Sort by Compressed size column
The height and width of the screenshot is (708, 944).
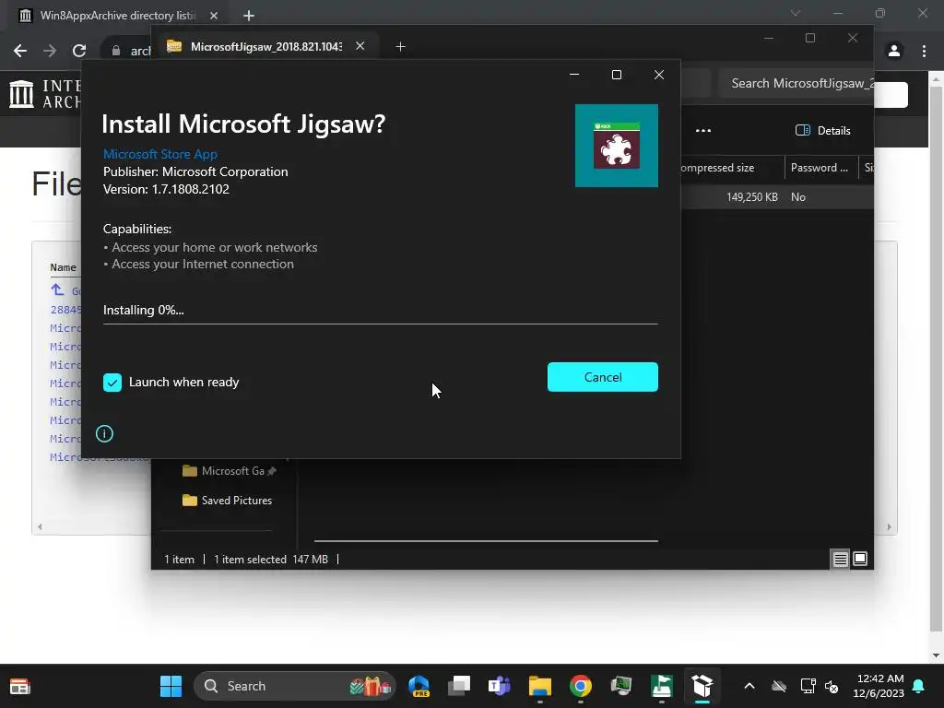[x=716, y=168]
